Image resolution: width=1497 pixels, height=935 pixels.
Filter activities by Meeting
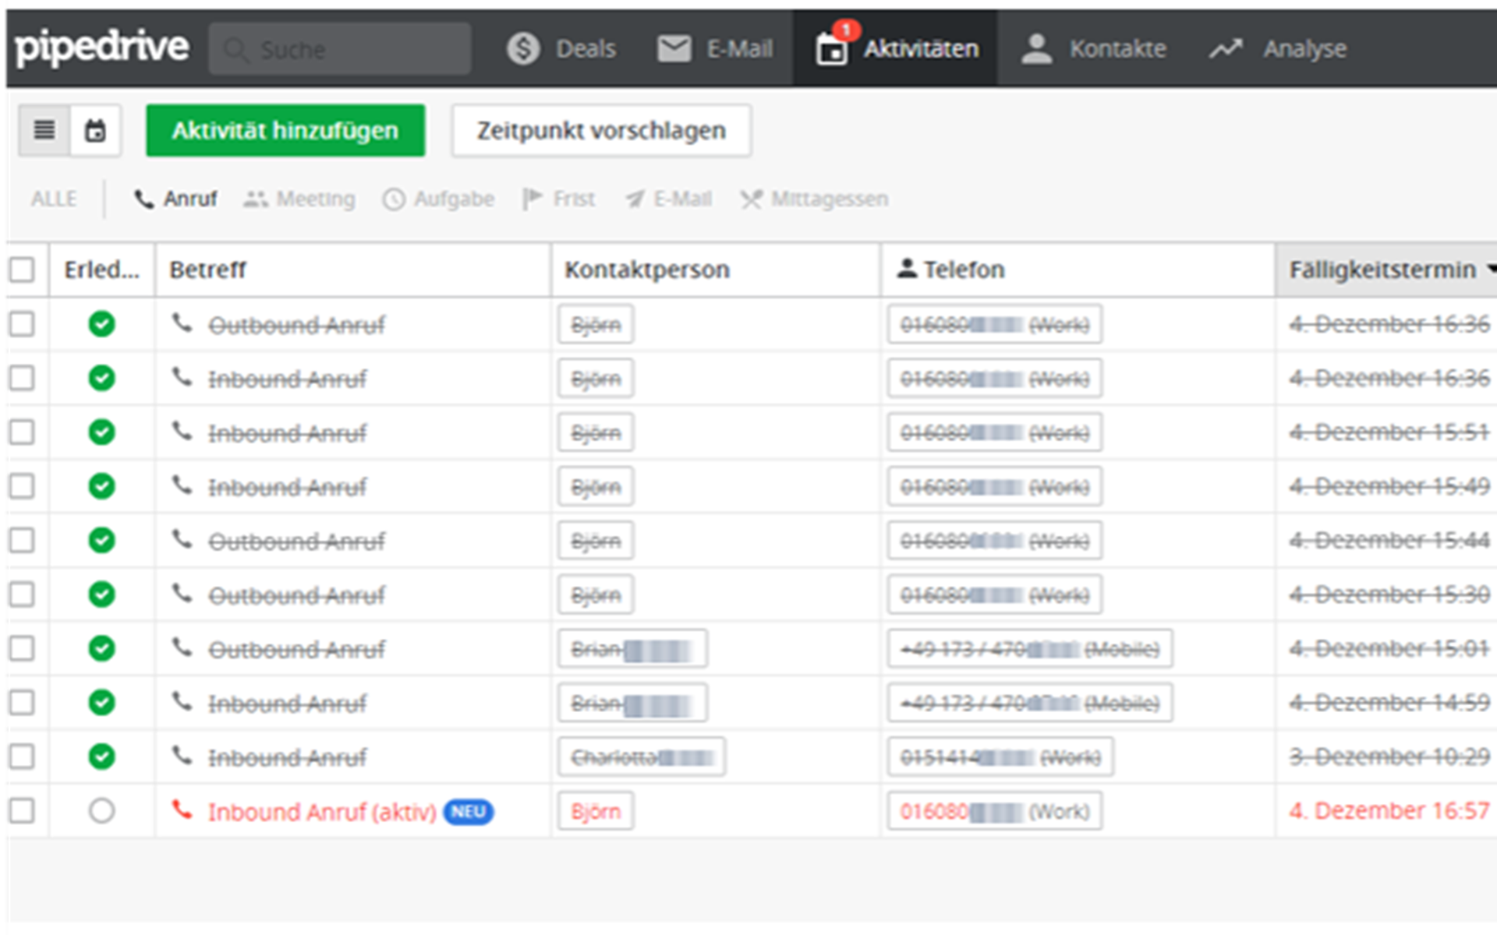299,199
